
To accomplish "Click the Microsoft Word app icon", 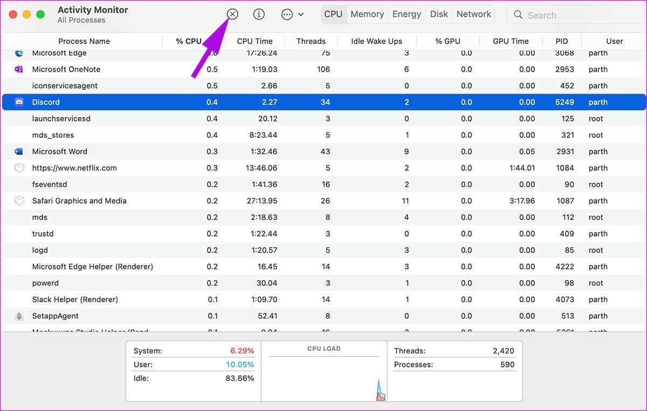I will click(19, 152).
